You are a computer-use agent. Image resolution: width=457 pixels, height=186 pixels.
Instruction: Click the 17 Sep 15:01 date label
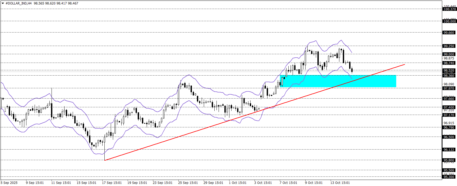click(112, 183)
